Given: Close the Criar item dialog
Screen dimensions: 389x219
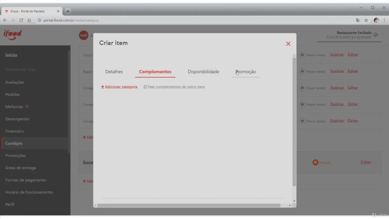Looking at the screenshot, I should pos(288,44).
